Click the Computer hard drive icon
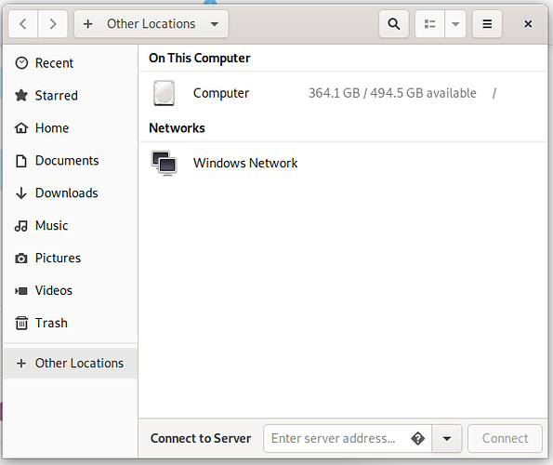The image size is (553, 465). [x=164, y=93]
